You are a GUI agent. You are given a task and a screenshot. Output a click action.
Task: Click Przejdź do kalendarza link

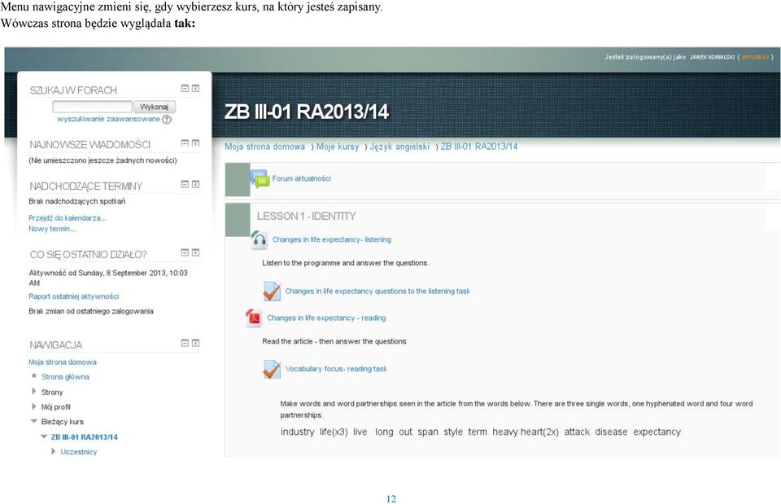(68, 218)
